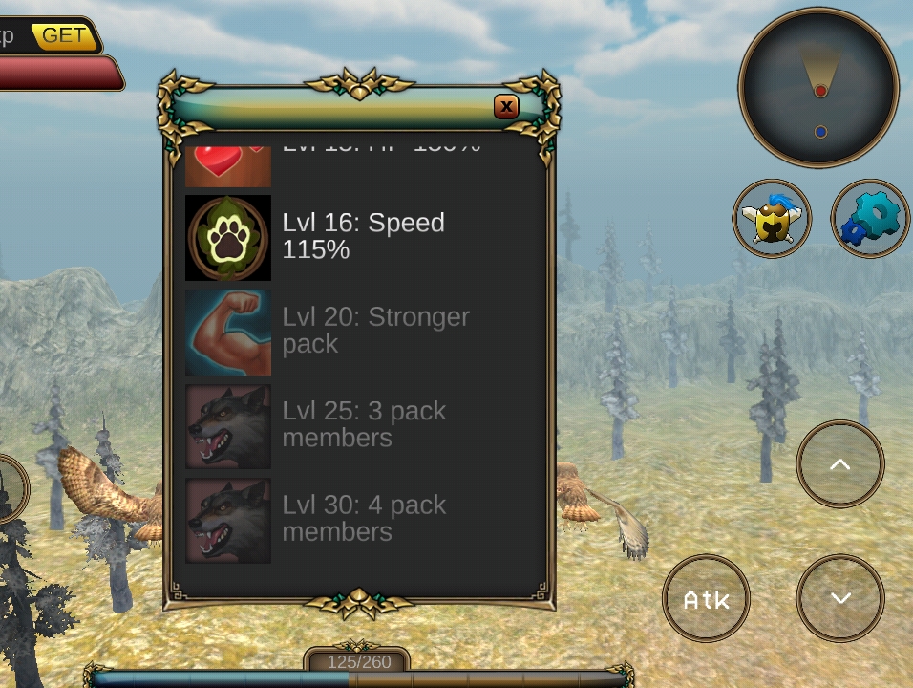Select the wolf icon for 4 pack members
This screenshot has height=688, width=913.
point(228,521)
